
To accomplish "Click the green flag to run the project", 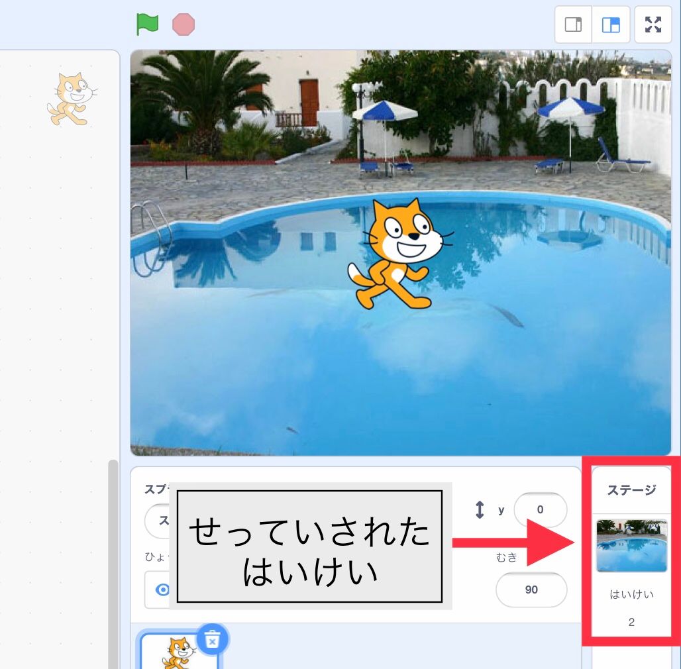I will (147, 25).
